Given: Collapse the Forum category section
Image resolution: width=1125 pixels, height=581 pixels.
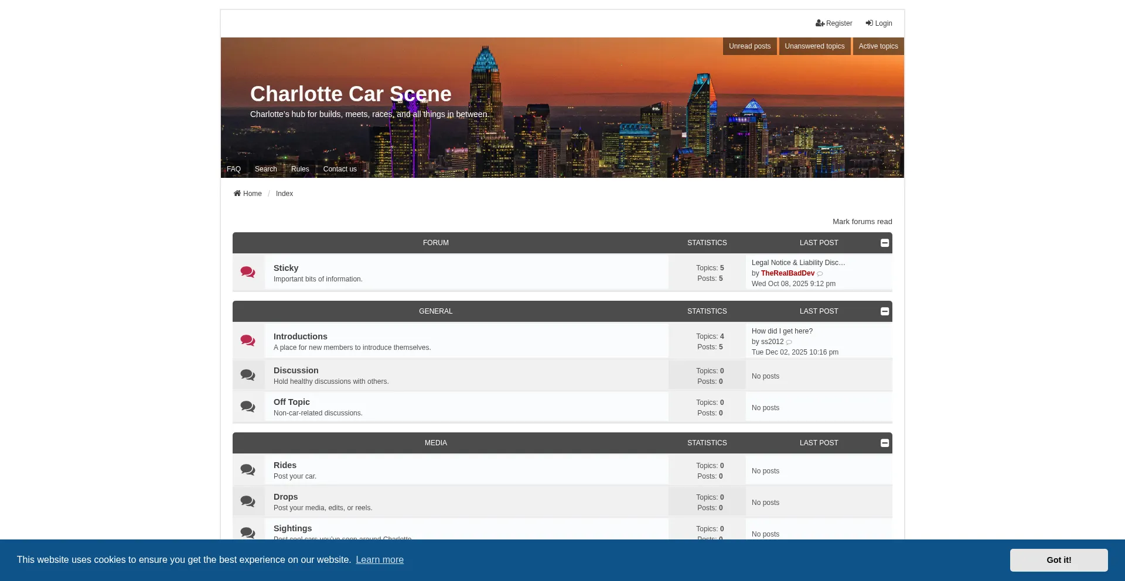Looking at the screenshot, I should click(x=885, y=243).
